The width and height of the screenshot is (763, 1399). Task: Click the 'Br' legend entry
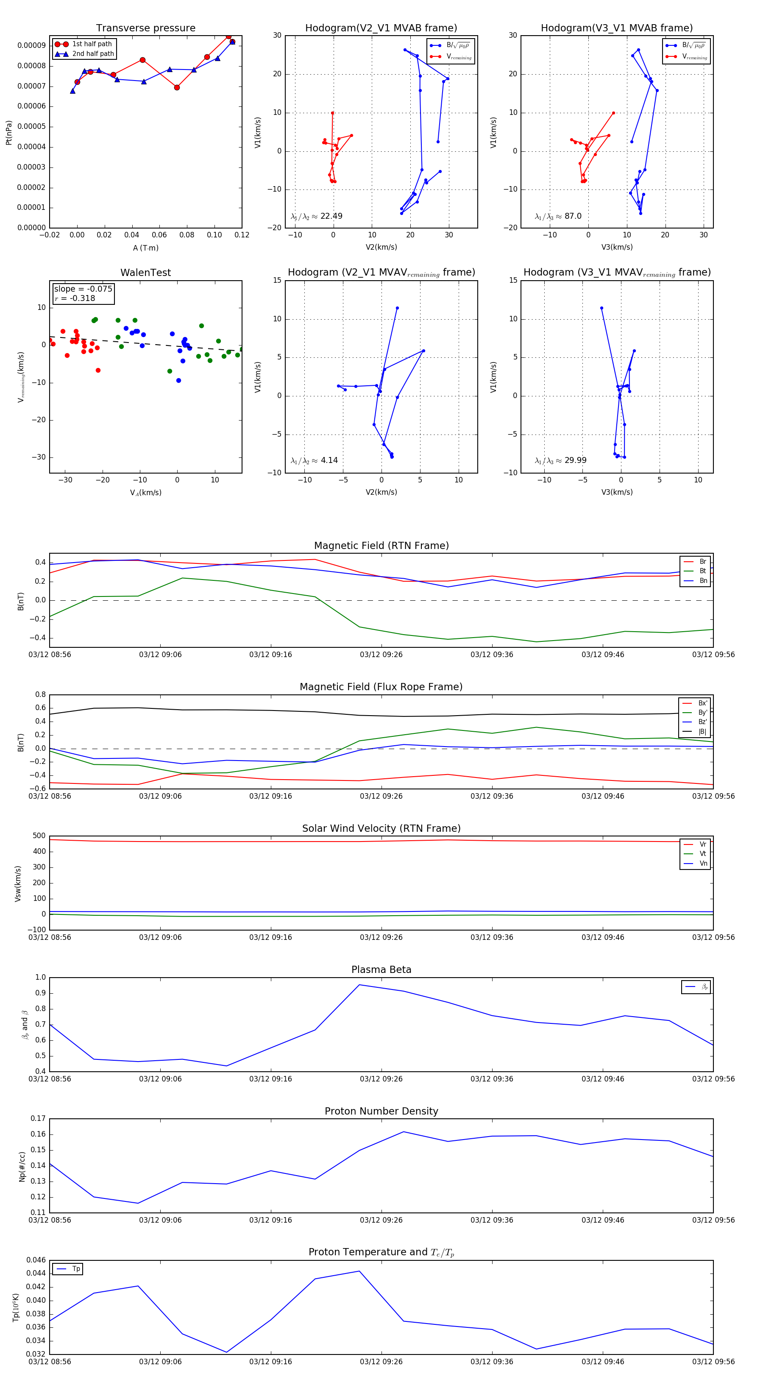pos(695,562)
